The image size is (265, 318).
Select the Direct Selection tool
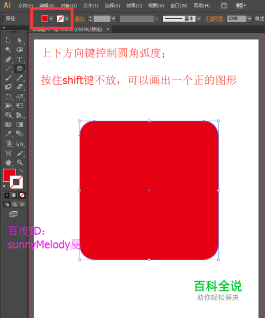(20, 40)
